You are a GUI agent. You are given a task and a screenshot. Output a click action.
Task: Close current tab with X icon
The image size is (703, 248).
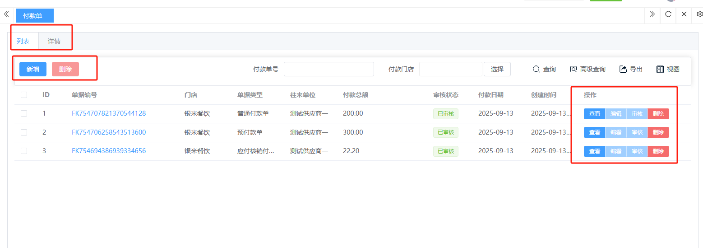(684, 14)
